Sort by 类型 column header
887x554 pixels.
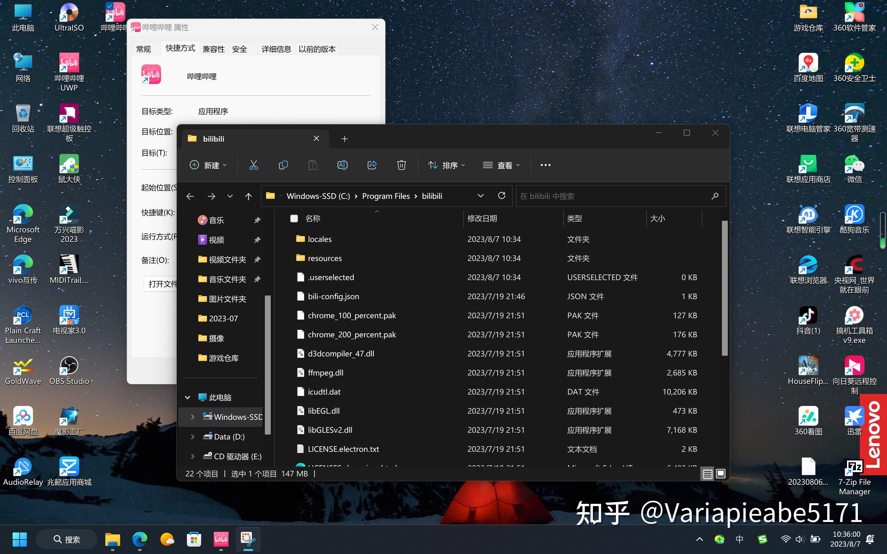[605, 219]
